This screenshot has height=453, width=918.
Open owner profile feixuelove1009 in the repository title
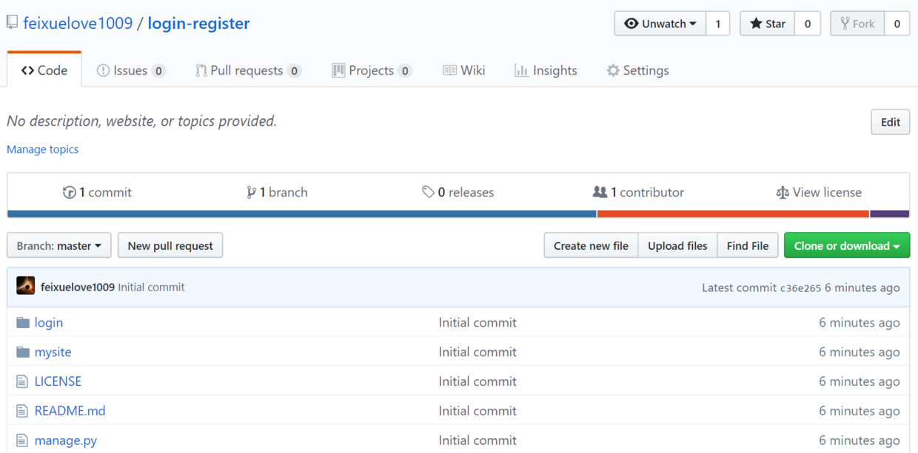78,23
